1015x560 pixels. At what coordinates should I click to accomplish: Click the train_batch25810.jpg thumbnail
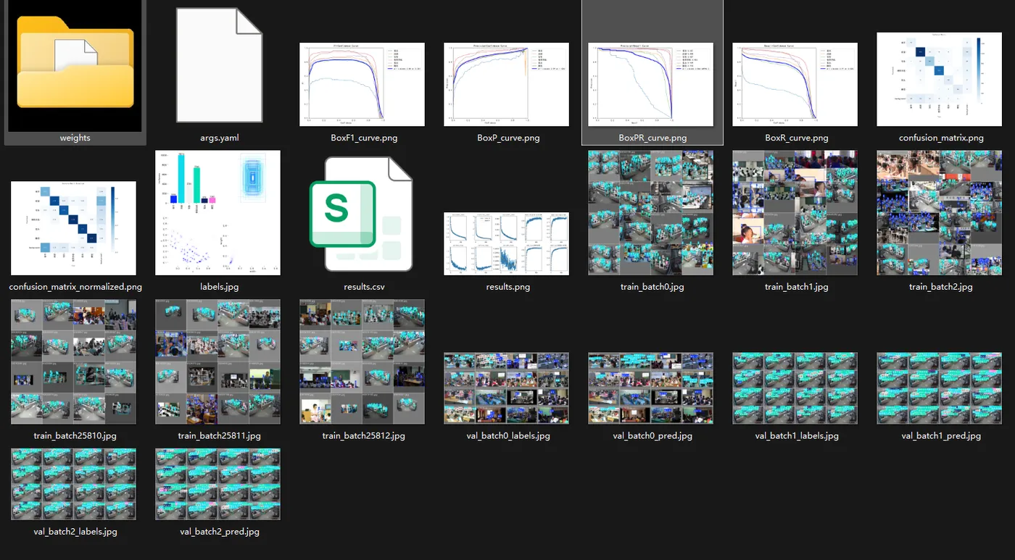[73, 362]
